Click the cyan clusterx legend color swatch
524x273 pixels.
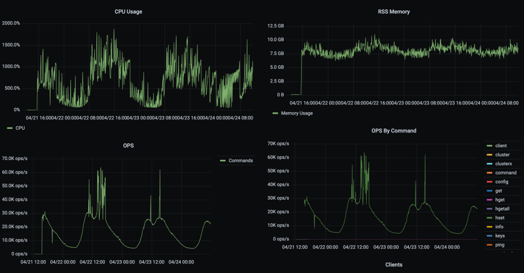(490, 164)
